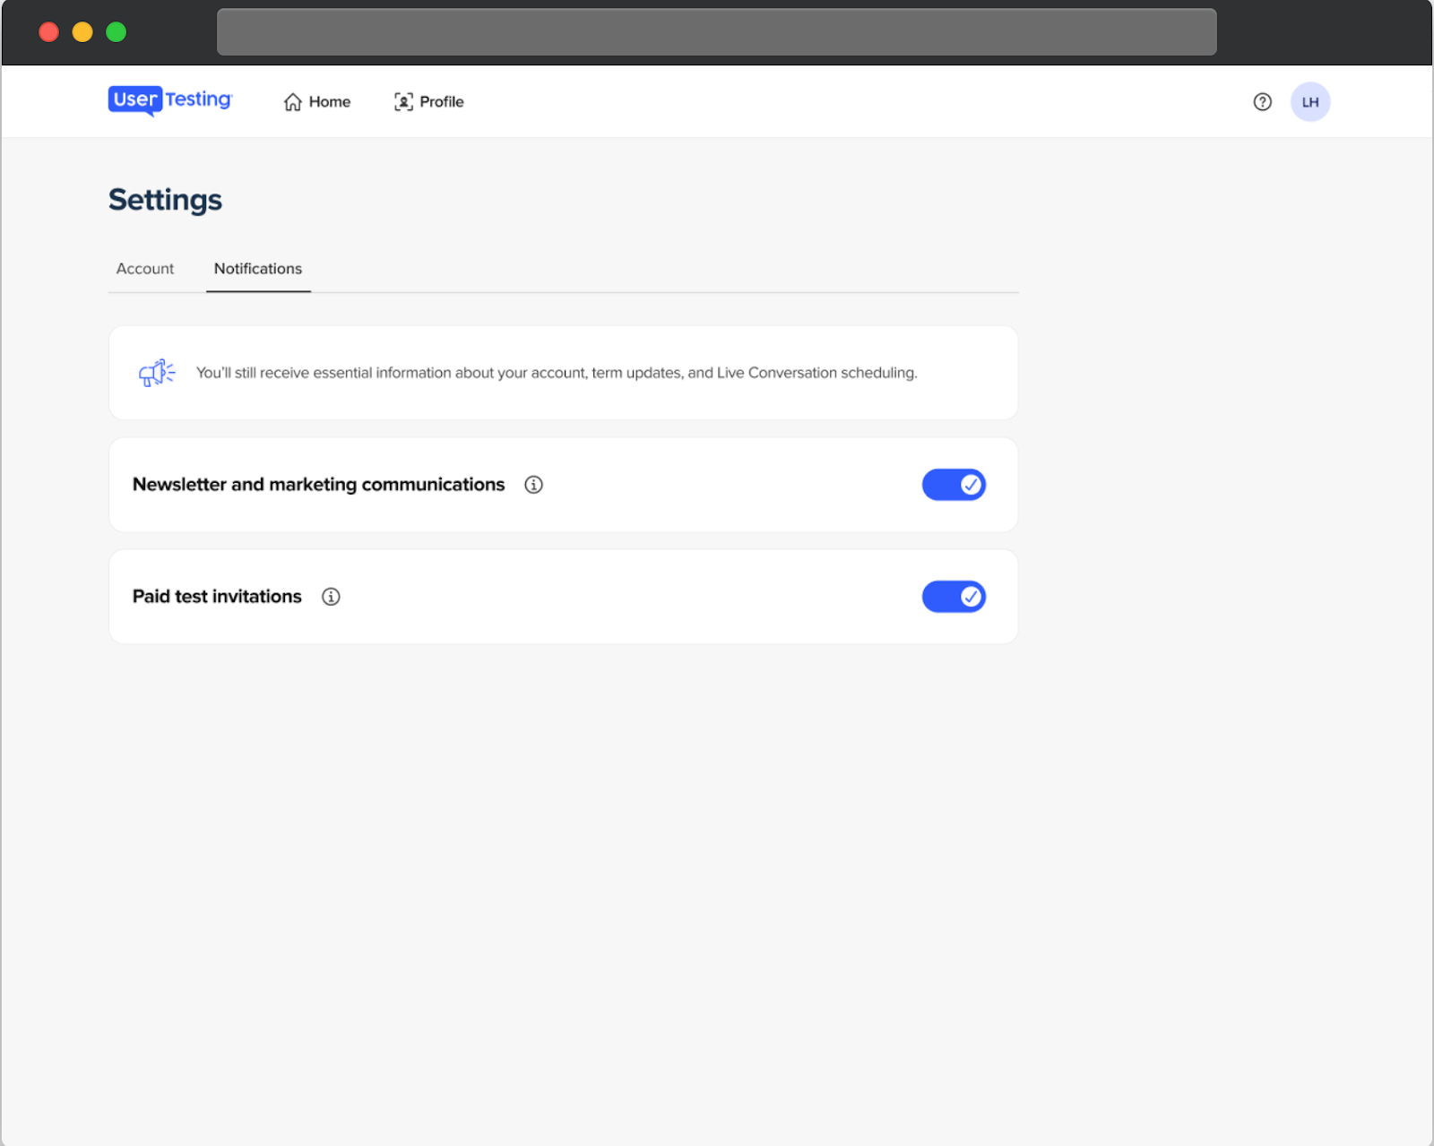Go to the Profile page
This screenshot has width=1434, height=1146.
coord(429,102)
